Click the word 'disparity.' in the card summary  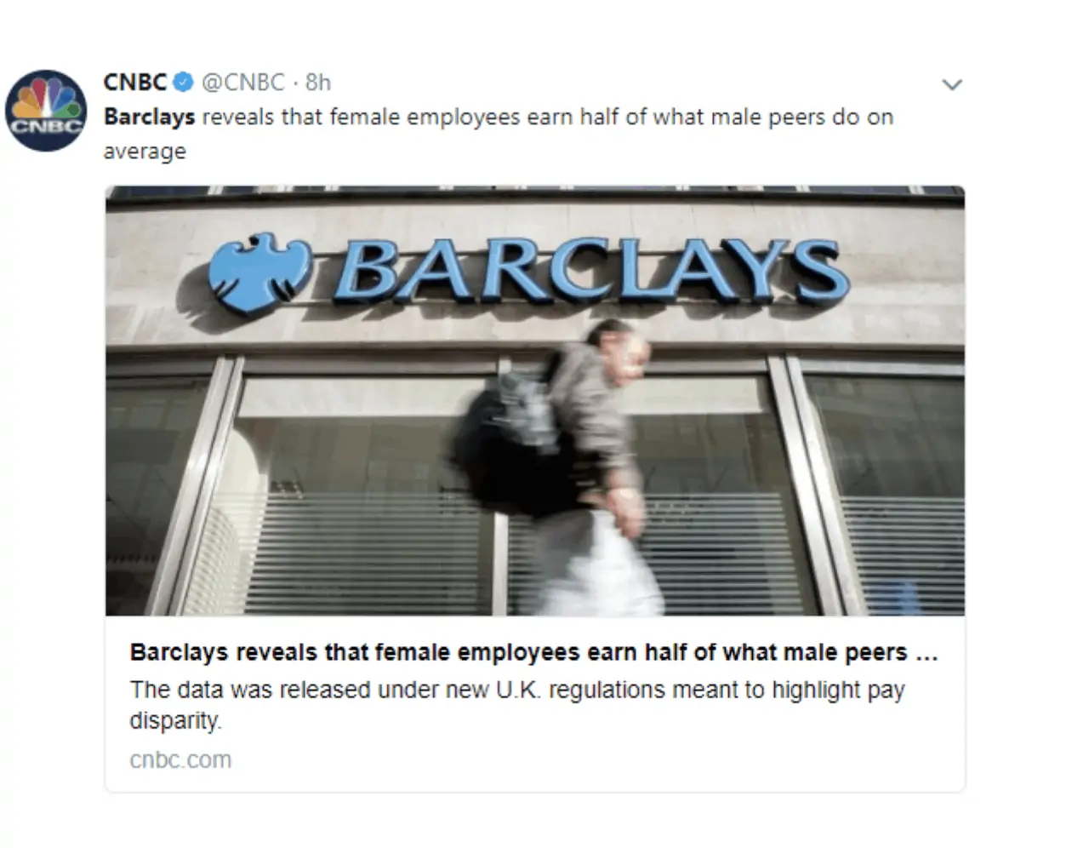coord(175,721)
